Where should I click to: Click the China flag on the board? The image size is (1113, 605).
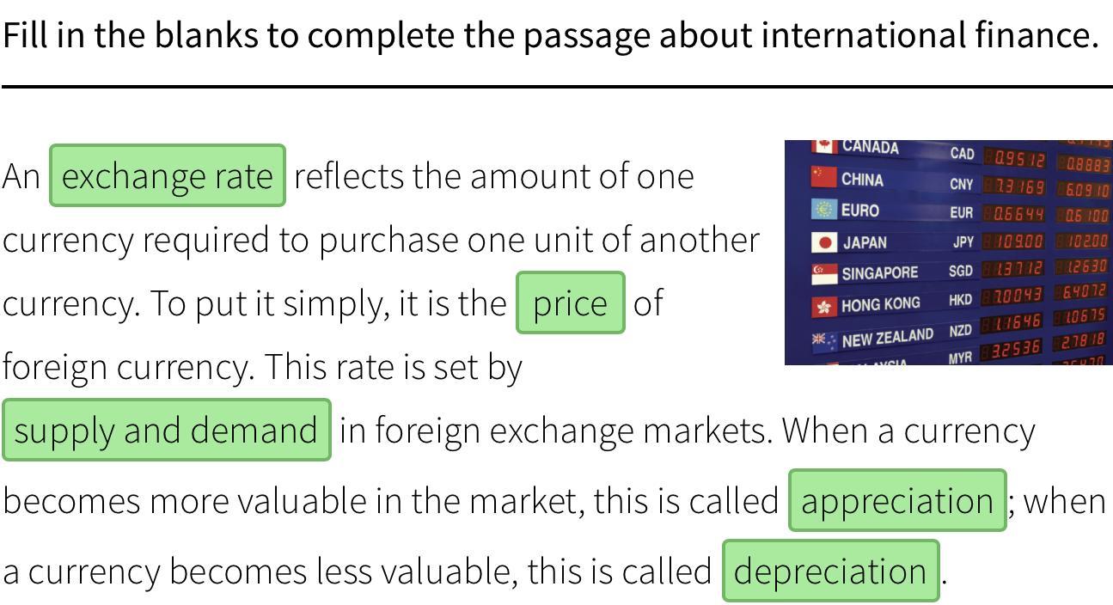(x=823, y=177)
